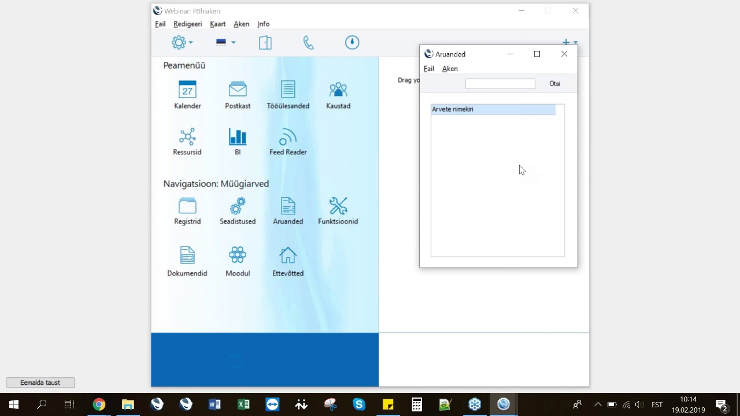The image size is (740, 416).
Task: Open Fail menu in Aruanded window
Action: (429, 69)
